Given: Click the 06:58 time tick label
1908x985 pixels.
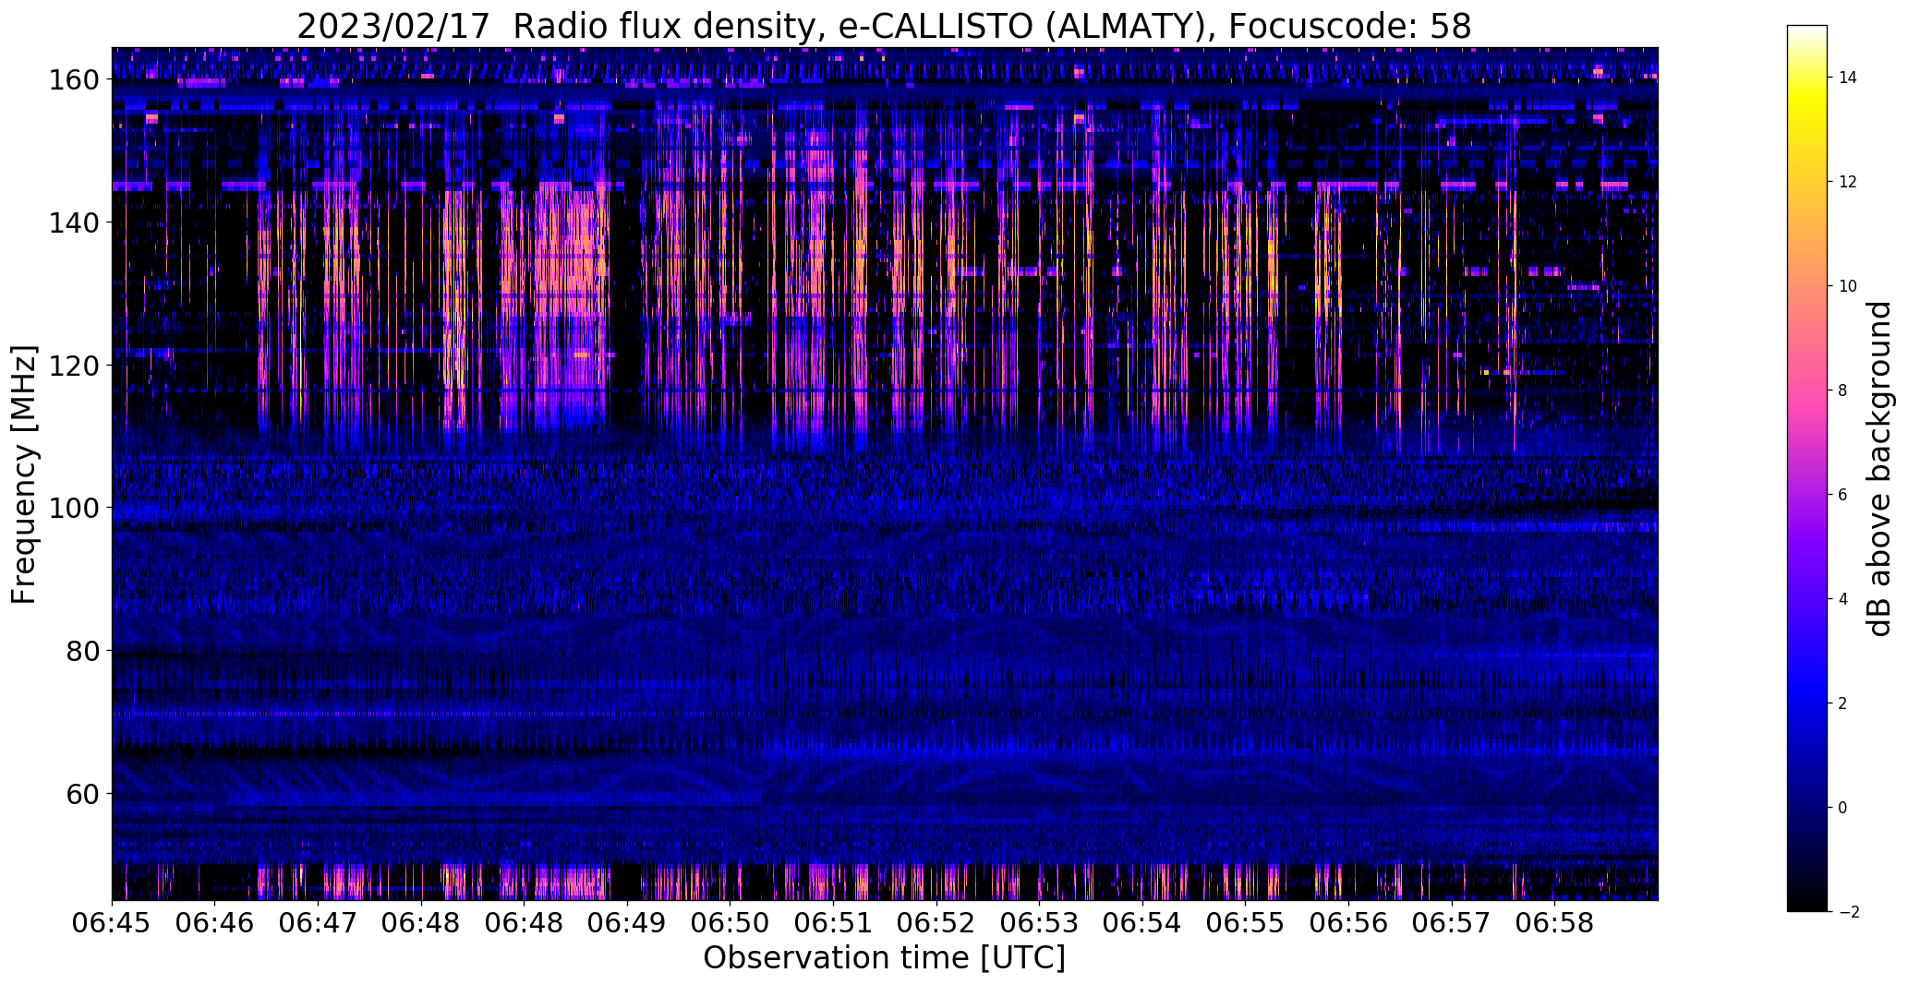Looking at the screenshot, I should click(1553, 923).
